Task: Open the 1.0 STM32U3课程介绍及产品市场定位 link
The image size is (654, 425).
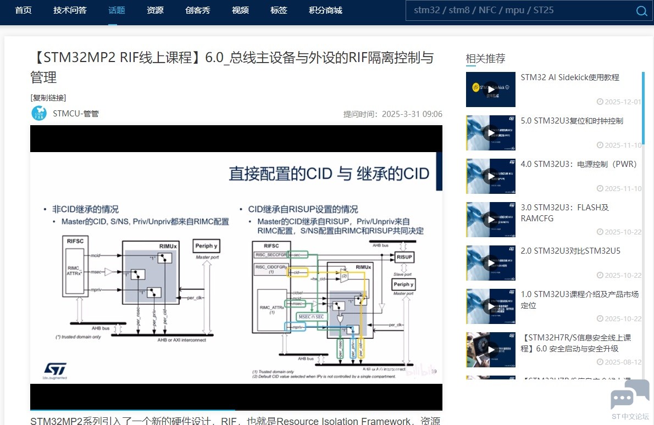Action: (x=580, y=300)
